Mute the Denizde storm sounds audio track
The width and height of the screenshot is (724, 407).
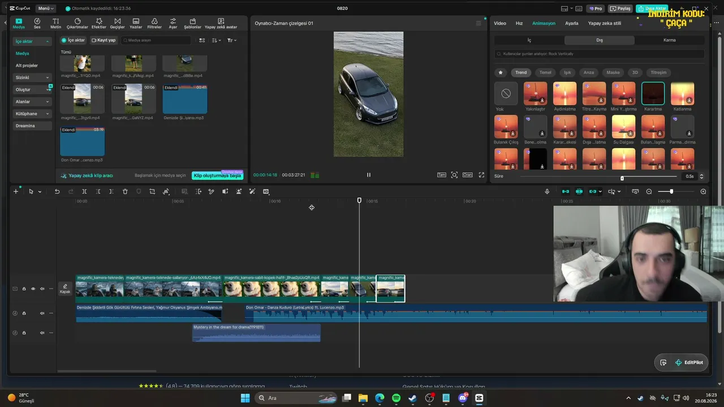point(42,313)
